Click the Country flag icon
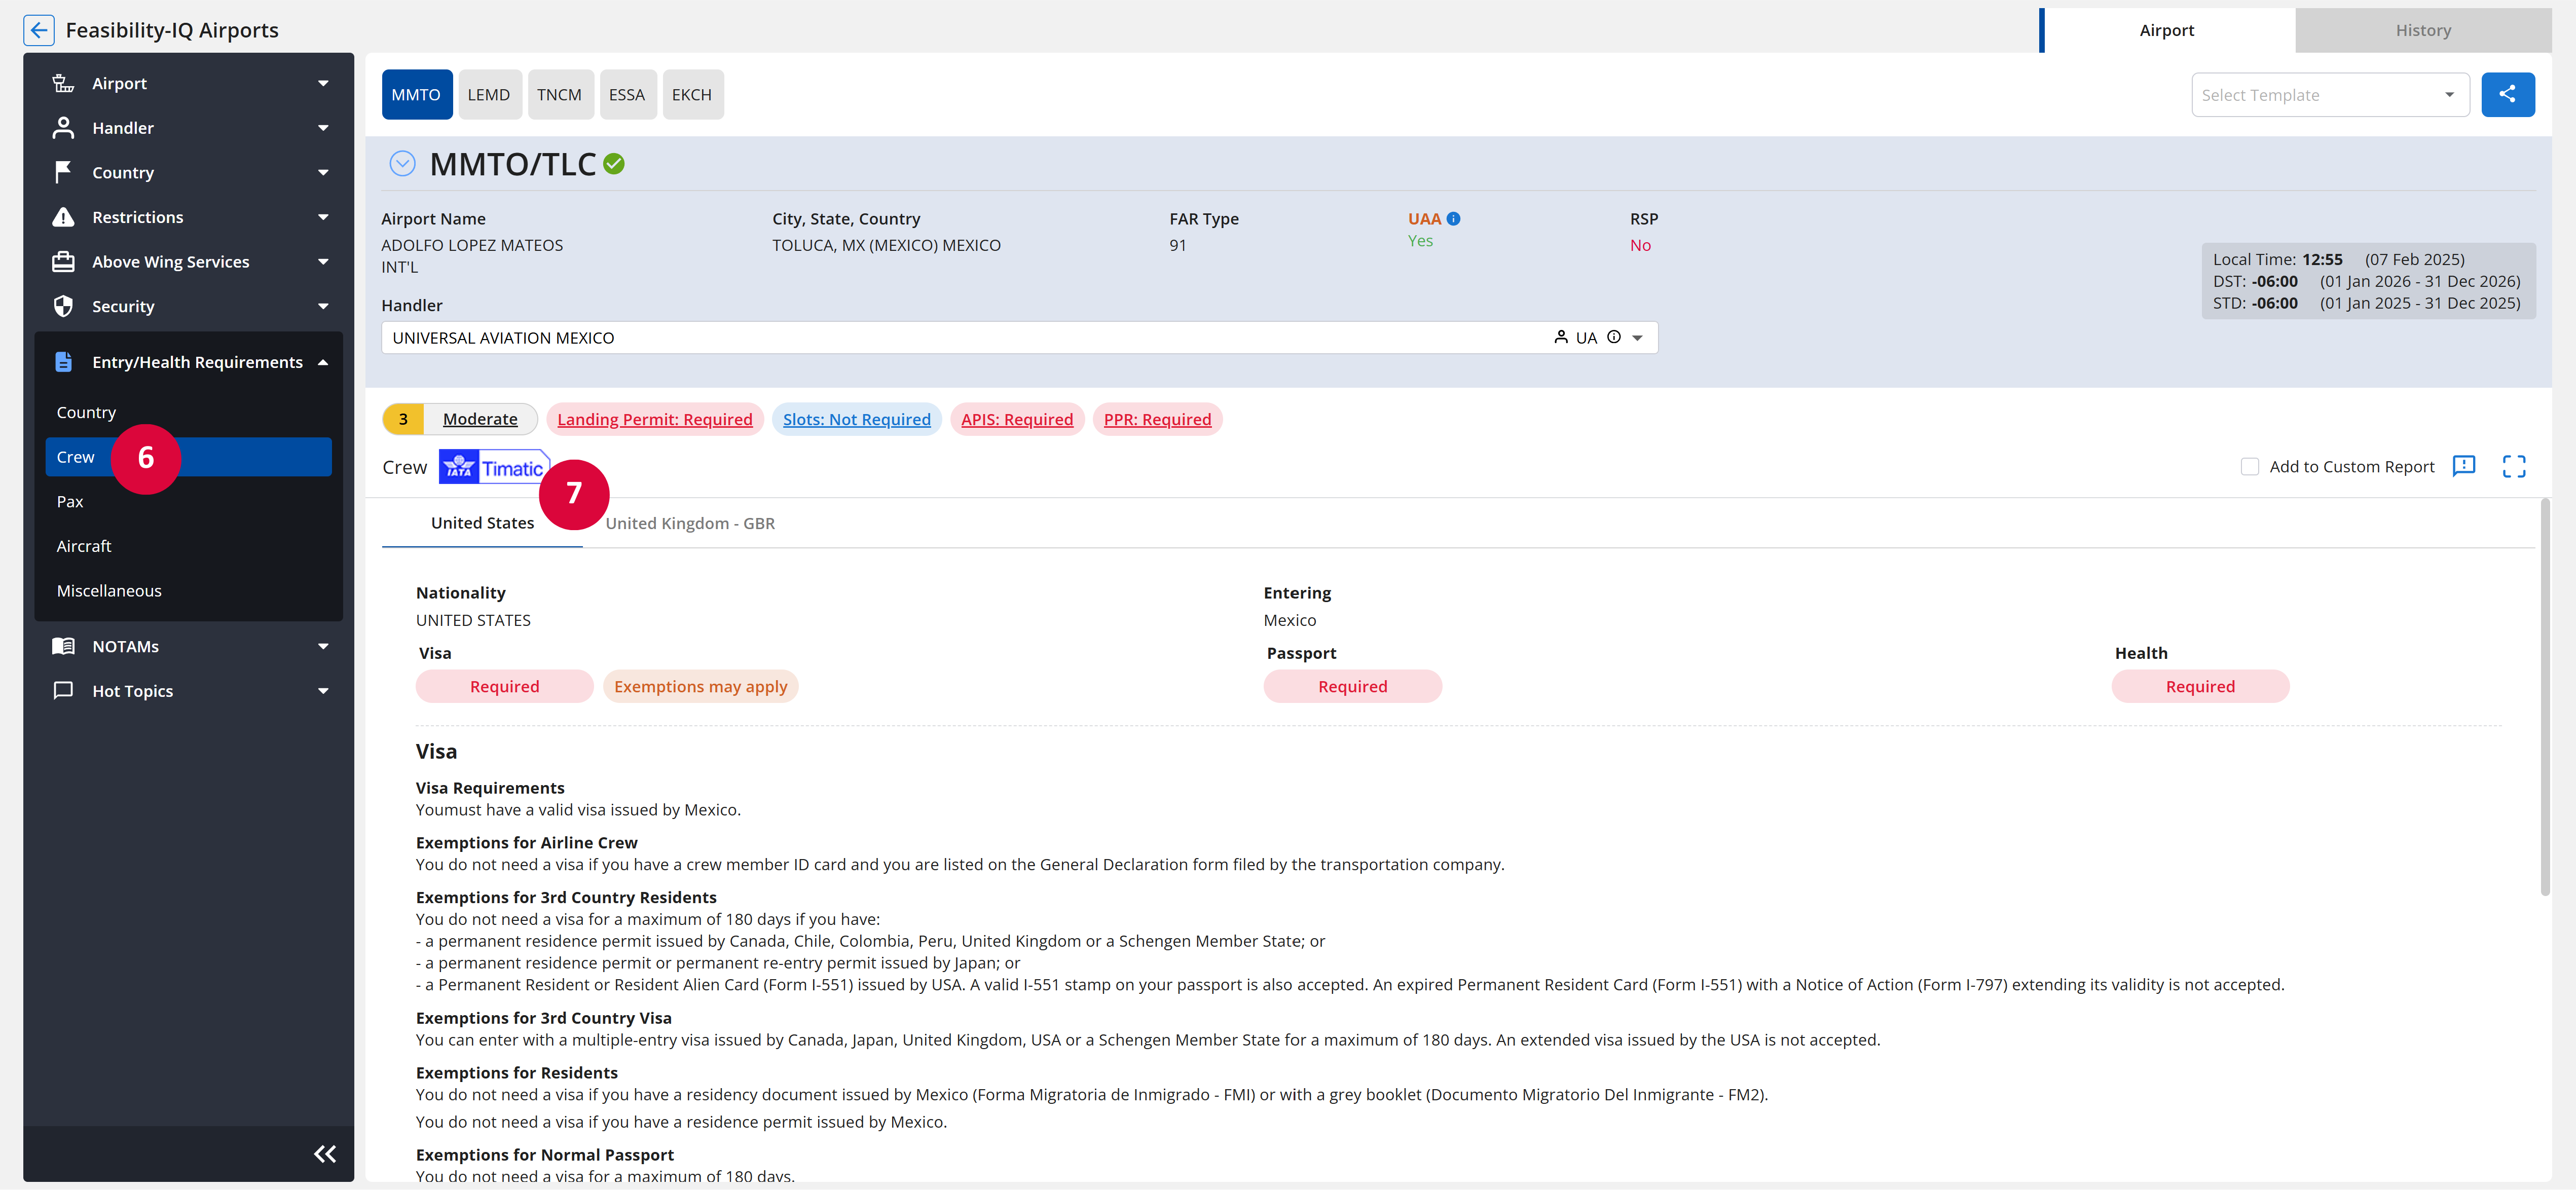 [63, 172]
